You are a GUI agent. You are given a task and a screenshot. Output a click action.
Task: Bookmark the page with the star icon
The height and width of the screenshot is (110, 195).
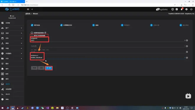pyautogui.click(x=18, y=5)
